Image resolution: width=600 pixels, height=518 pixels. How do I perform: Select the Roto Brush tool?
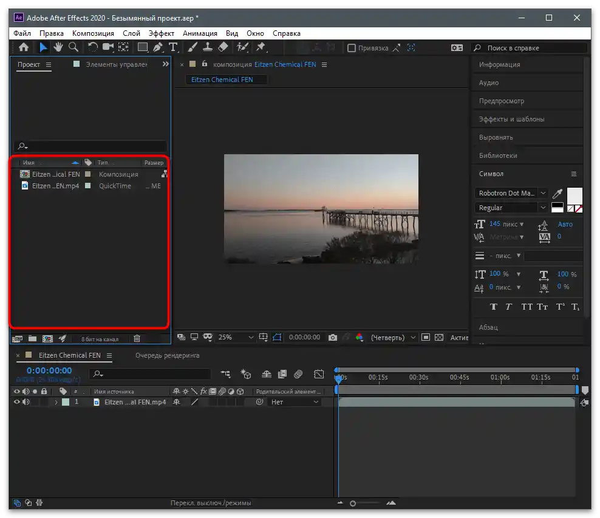coord(242,47)
